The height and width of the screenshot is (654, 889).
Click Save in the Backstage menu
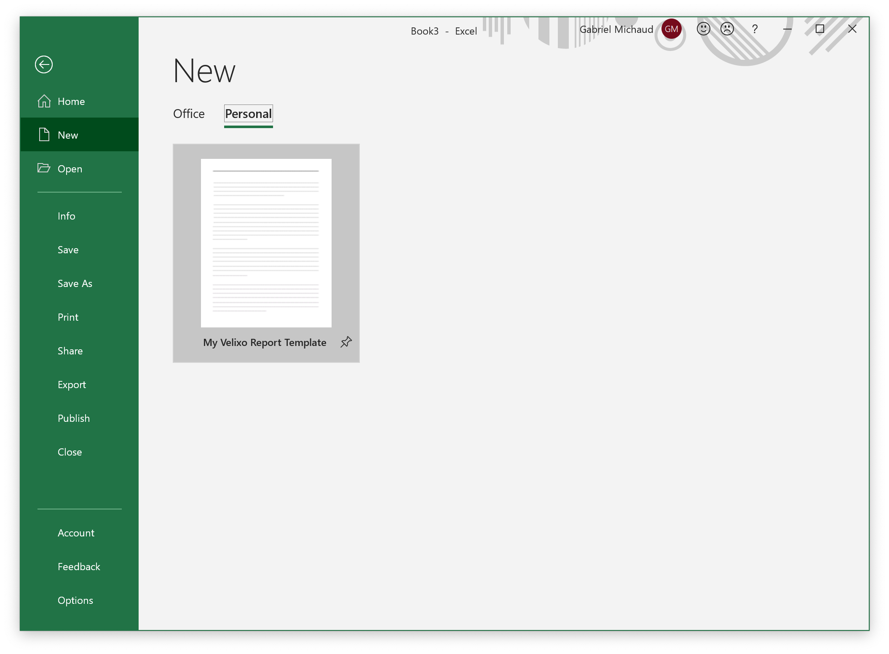coord(79,249)
